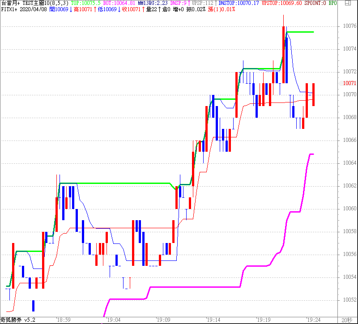Select the blue DNSTOP:10070.17 label
Viewport: 358px width, 324px height.
[x=239, y=3]
